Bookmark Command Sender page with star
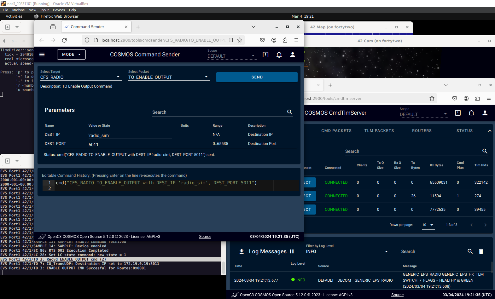This screenshot has width=495, height=299. (240, 40)
